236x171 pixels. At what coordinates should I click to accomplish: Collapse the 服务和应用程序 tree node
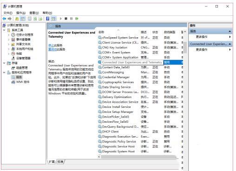pos(4,72)
